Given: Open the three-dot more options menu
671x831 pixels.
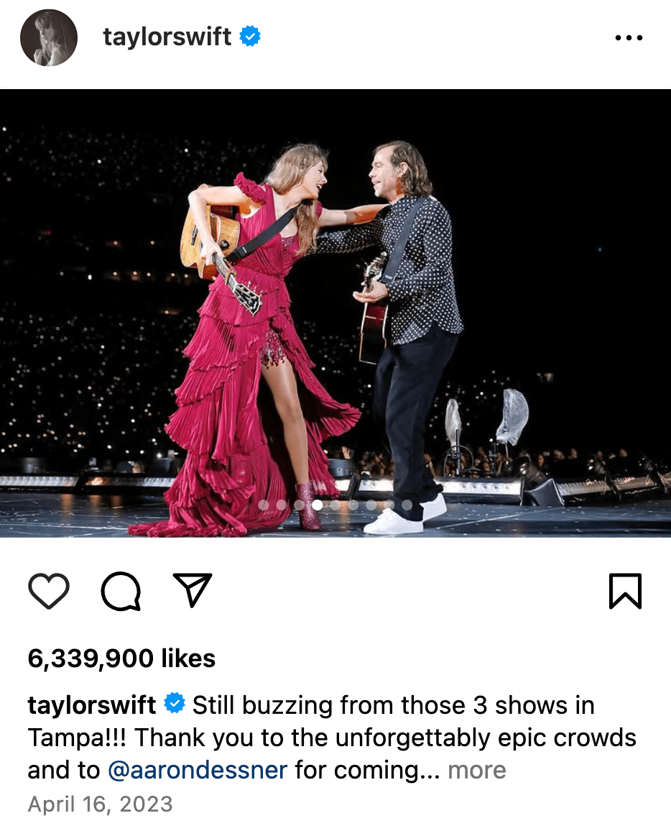Looking at the screenshot, I should (629, 37).
